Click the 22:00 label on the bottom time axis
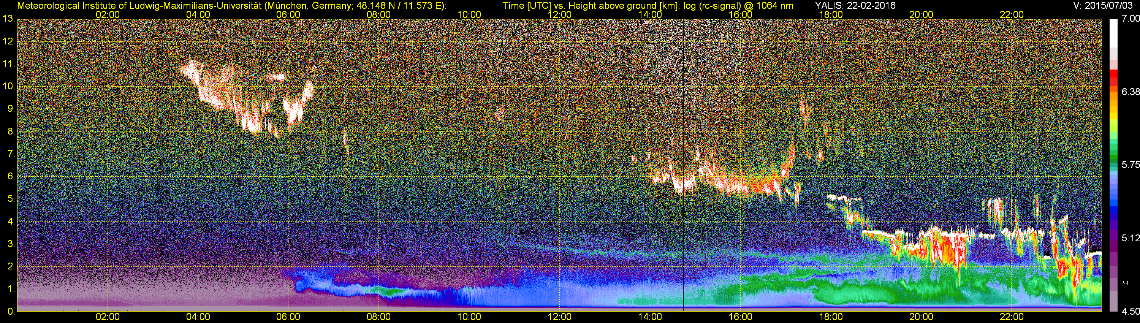Viewport: 1140px width, 323px height. click(1012, 317)
